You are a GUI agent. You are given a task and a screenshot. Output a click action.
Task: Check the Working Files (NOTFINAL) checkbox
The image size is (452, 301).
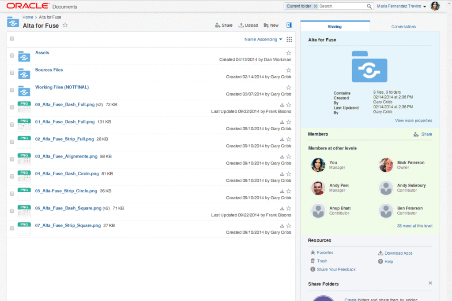pyautogui.click(x=12, y=90)
